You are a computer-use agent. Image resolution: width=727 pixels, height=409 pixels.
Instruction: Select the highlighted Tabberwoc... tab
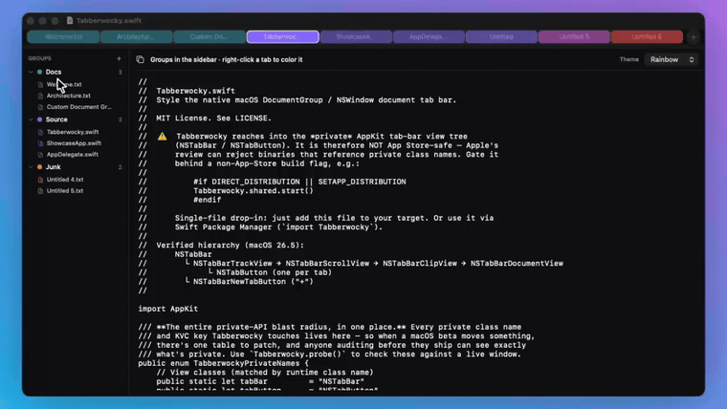point(282,36)
